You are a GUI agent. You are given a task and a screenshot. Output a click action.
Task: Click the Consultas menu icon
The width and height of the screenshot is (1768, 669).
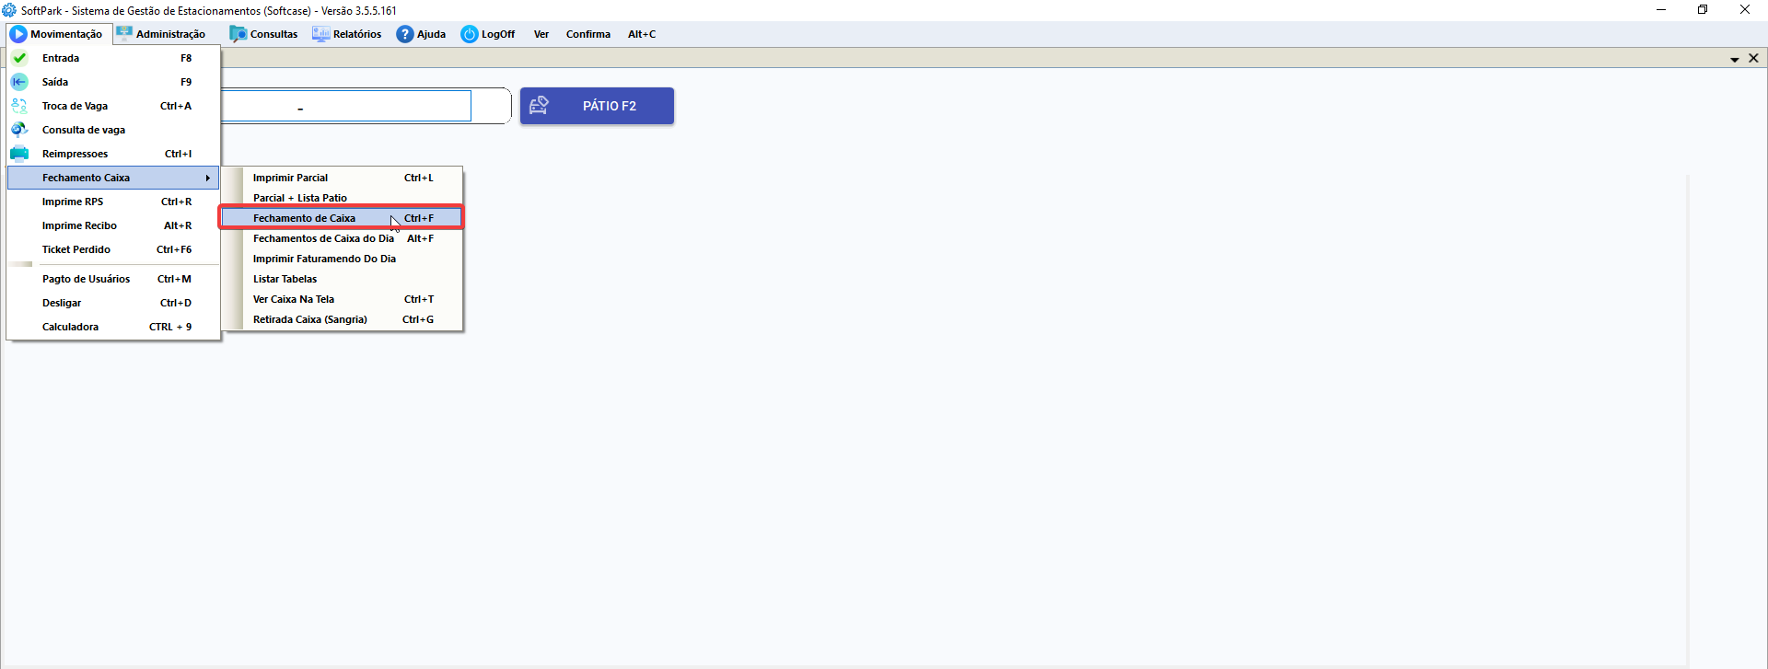coord(238,34)
